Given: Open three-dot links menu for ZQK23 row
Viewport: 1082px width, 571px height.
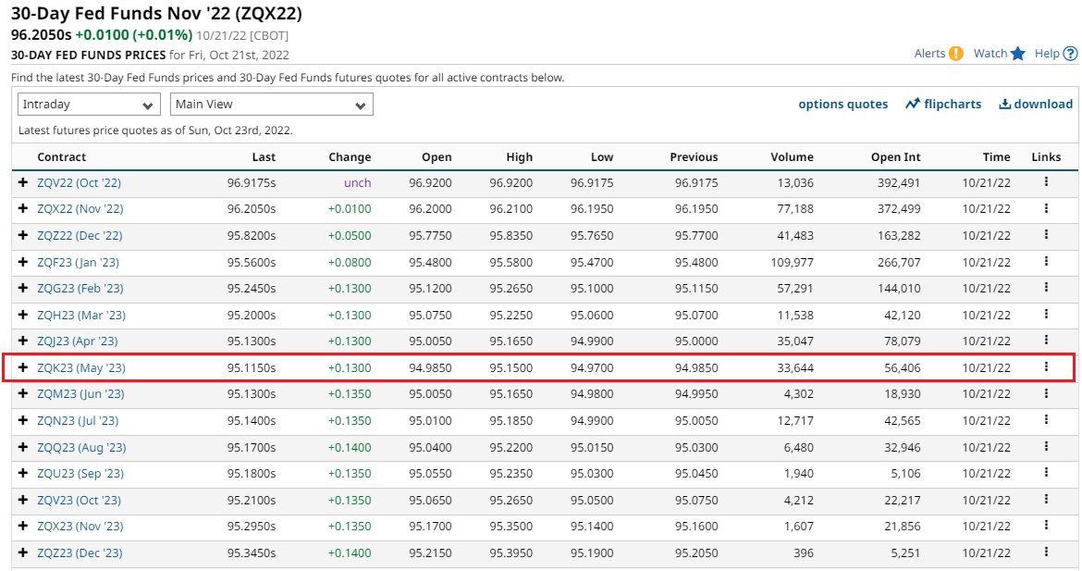Looking at the screenshot, I should pos(1046,367).
